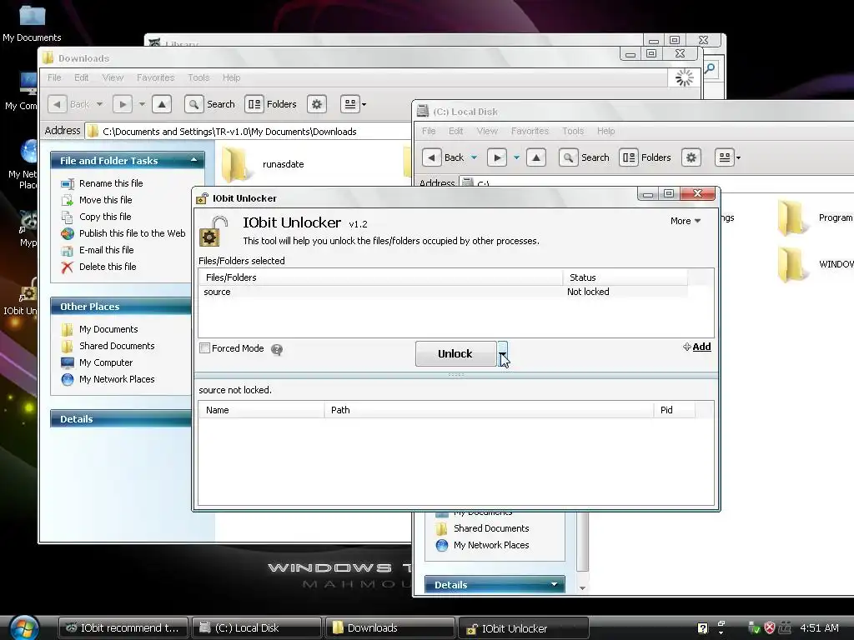Collapse File and Folder Tasks panel
Image resolution: width=854 pixels, height=640 pixels.
click(193, 161)
